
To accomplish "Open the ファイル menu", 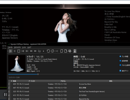I will tap(10, 47).
